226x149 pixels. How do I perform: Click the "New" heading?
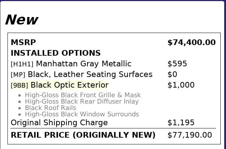click(21, 20)
